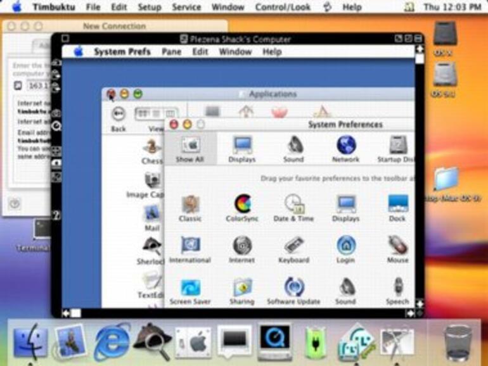The width and height of the screenshot is (488, 366).
Task: Click the address field in New Connection
Action: (x=39, y=85)
